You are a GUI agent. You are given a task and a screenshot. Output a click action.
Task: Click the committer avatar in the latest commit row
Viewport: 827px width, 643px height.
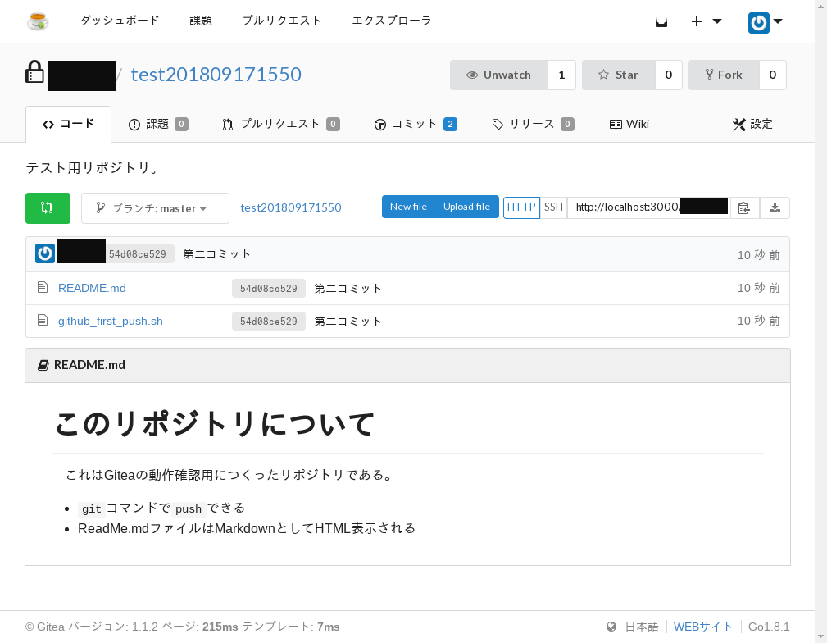click(45, 253)
